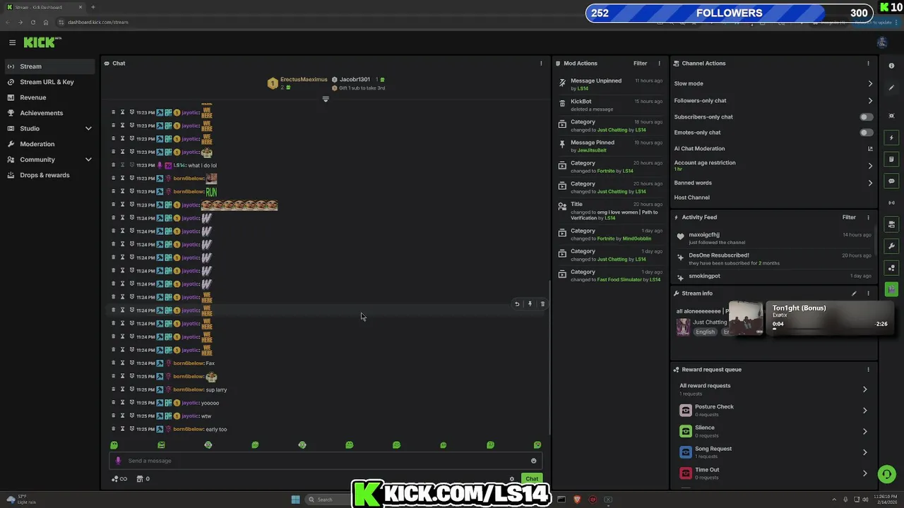Delete the hovered chat message with trash icon

[542, 304]
